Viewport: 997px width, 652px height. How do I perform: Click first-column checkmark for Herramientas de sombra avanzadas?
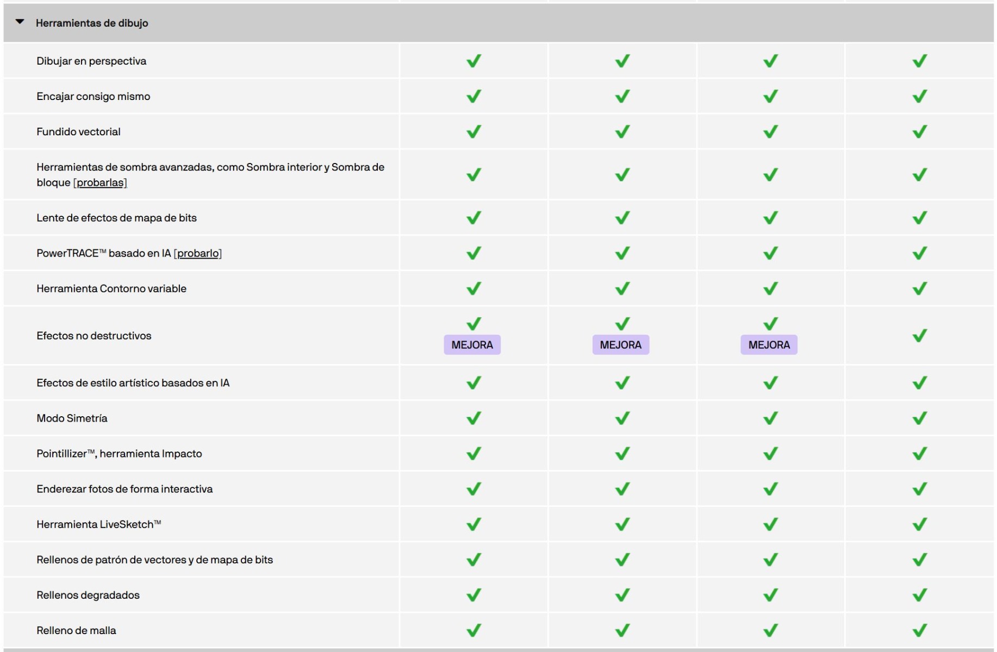(x=473, y=174)
